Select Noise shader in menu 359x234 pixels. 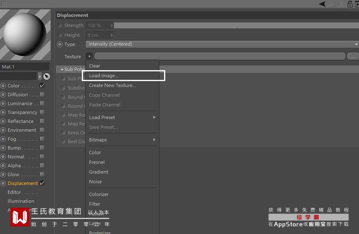click(x=95, y=182)
